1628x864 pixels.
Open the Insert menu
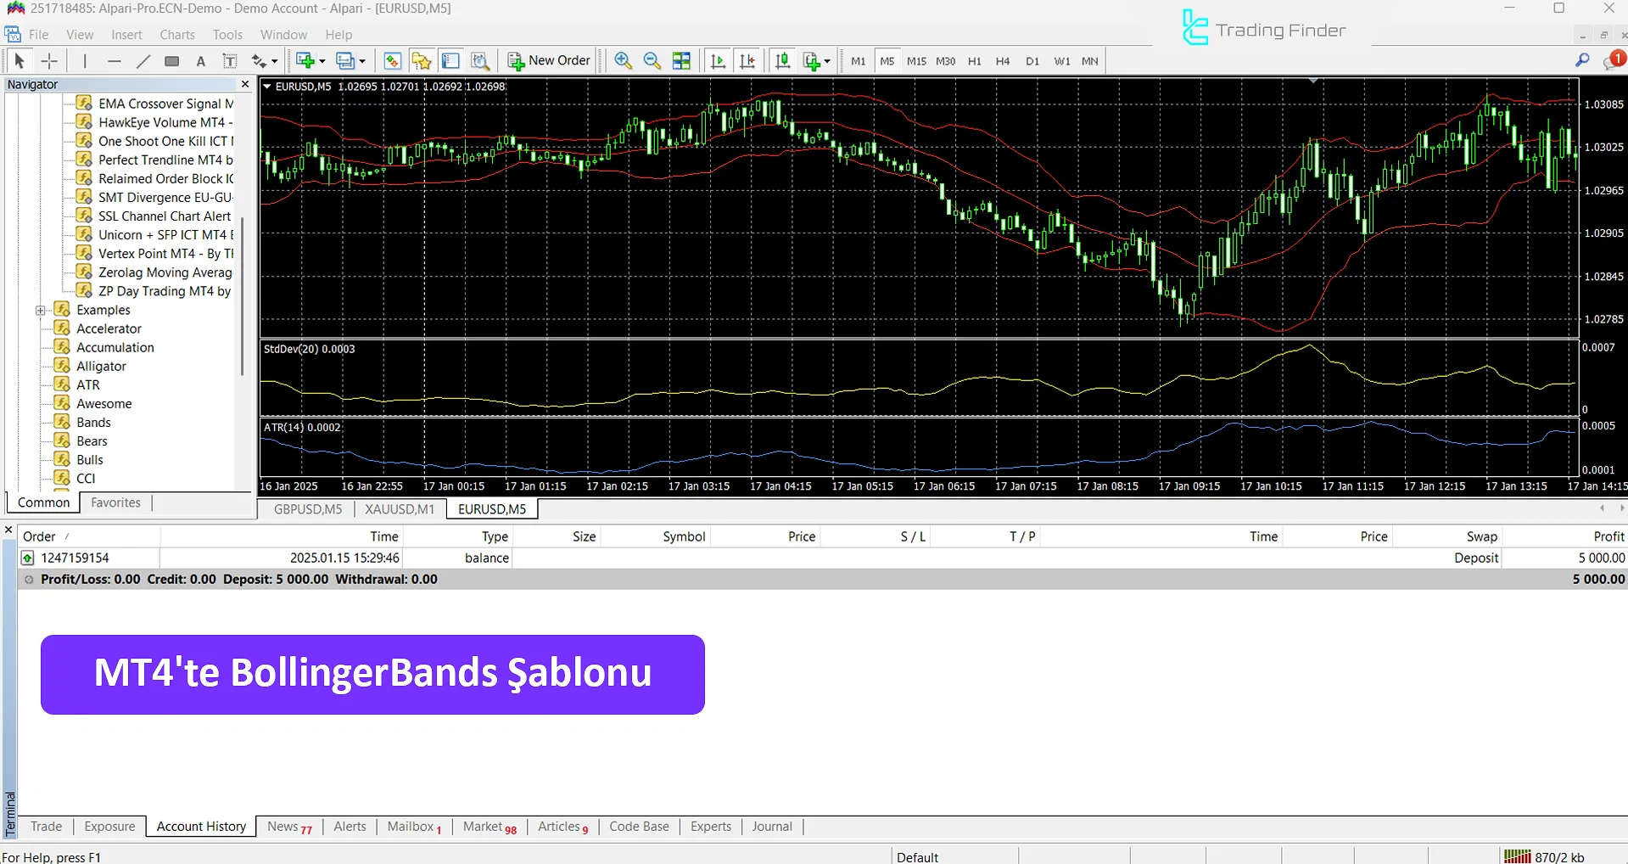coord(126,35)
